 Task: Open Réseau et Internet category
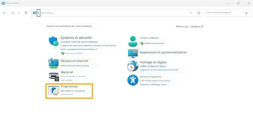pyautogui.click(x=74, y=61)
